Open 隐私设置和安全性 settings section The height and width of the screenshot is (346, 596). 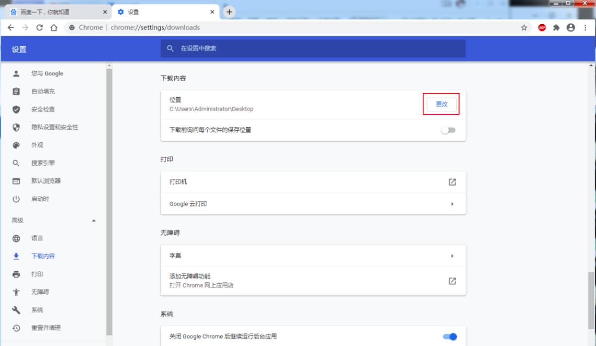(x=55, y=127)
